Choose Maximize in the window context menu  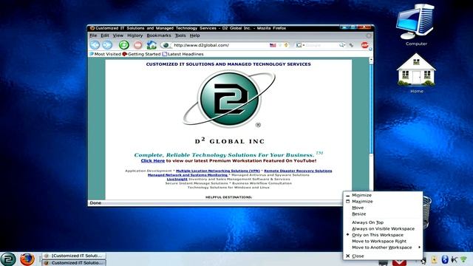pos(383,202)
